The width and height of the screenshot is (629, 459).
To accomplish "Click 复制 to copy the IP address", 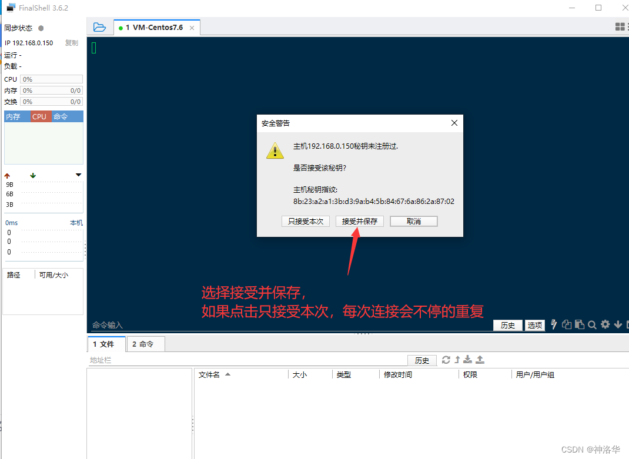I will point(72,42).
